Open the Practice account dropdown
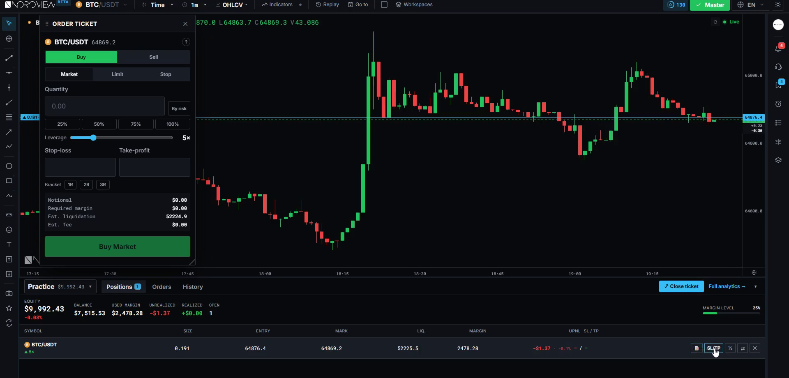The width and height of the screenshot is (789, 378). (x=60, y=287)
